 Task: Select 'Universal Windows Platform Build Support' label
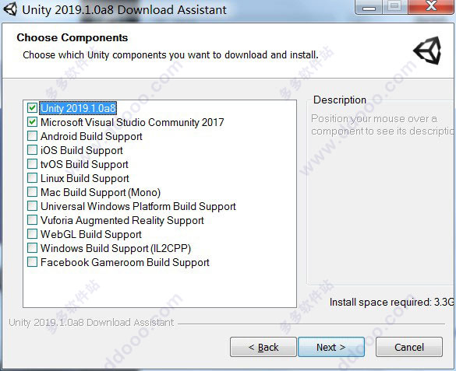pos(138,206)
